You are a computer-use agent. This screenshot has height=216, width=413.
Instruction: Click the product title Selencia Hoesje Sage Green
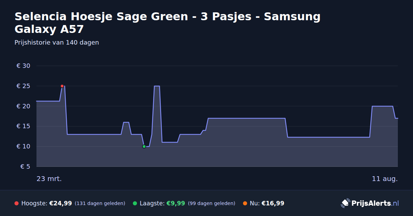[168, 23]
